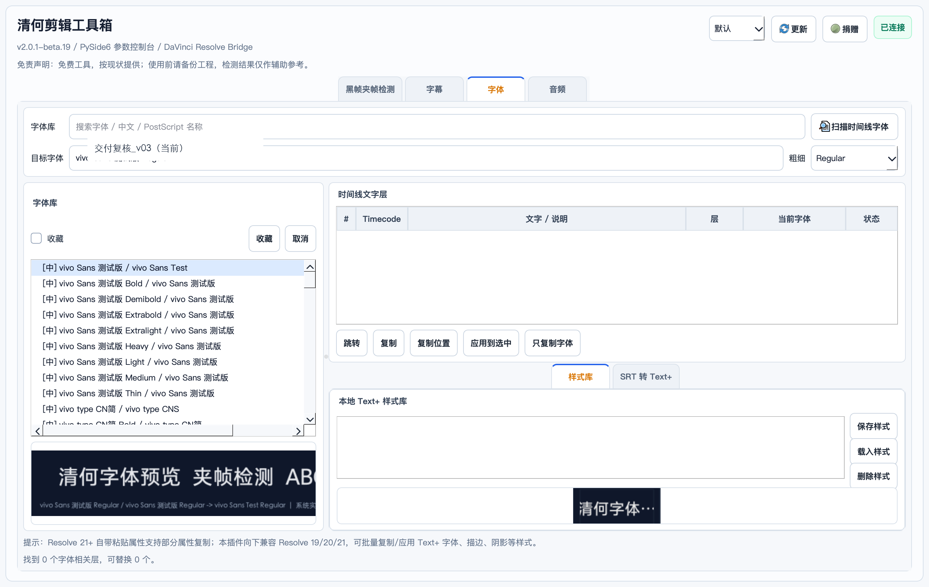Switch to the 字幕 tab
This screenshot has width=929, height=587.
(434, 89)
